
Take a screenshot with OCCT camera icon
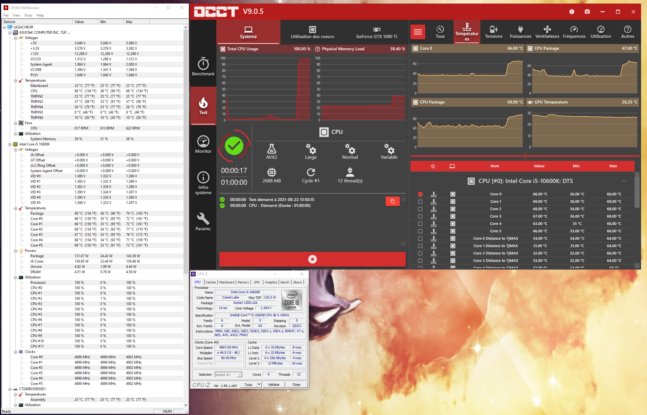[587, 12]
